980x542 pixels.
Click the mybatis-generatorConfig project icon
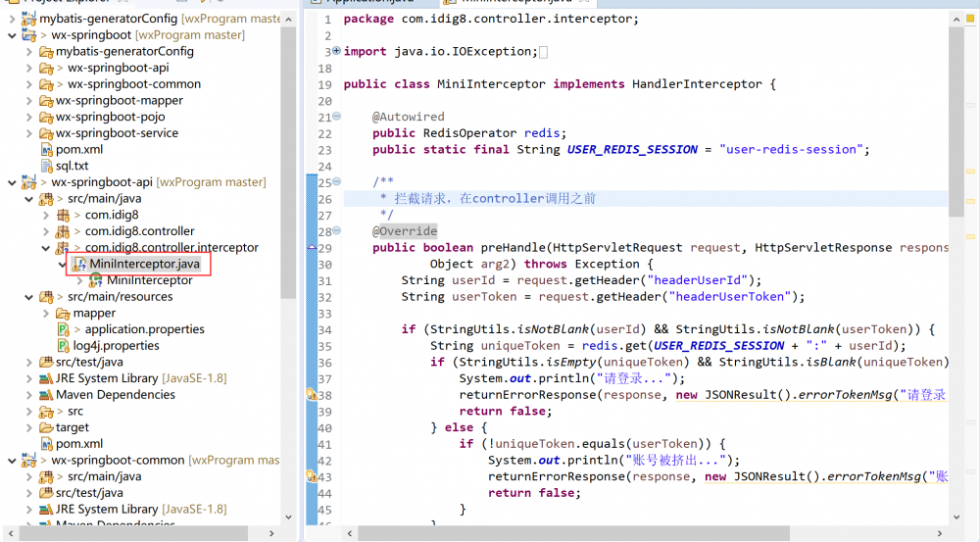point(28,19)
